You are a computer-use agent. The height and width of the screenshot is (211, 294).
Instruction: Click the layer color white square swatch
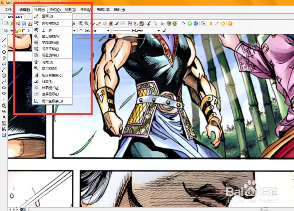[24, 31]
